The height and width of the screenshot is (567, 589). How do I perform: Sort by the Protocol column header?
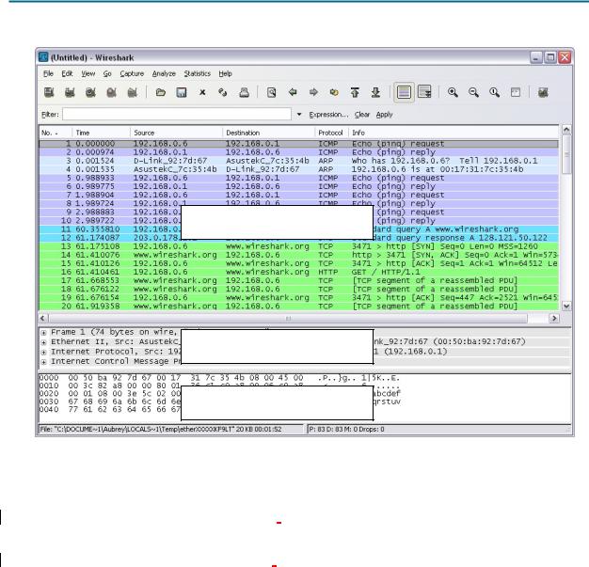point(332,133)
